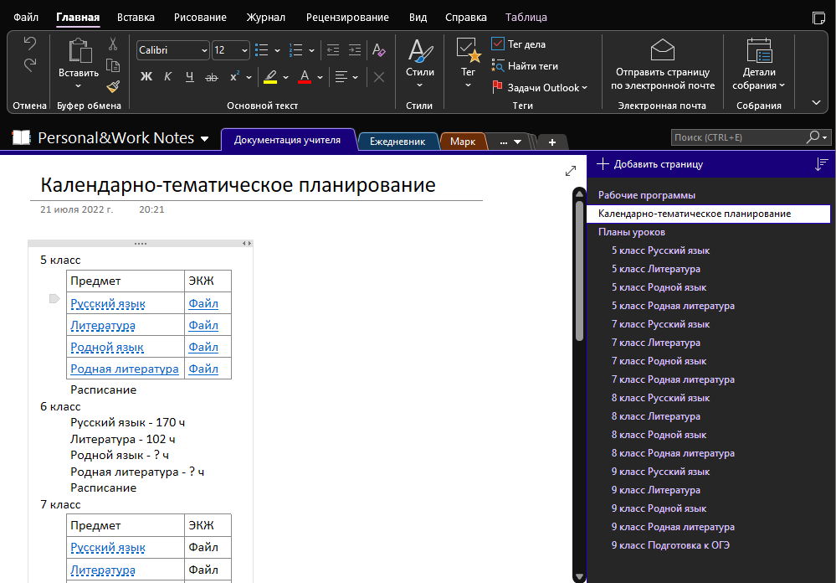Screen dimensions: 836x583
Task: Click the paragraph alignment icon
Action: click(x=341, y=77)
